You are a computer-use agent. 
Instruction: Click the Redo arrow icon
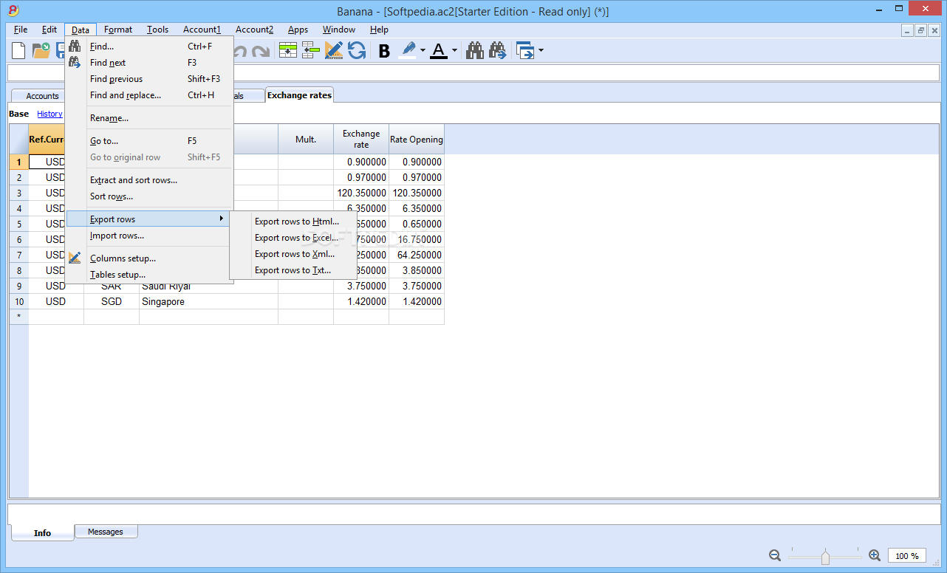tap(260, 52)
